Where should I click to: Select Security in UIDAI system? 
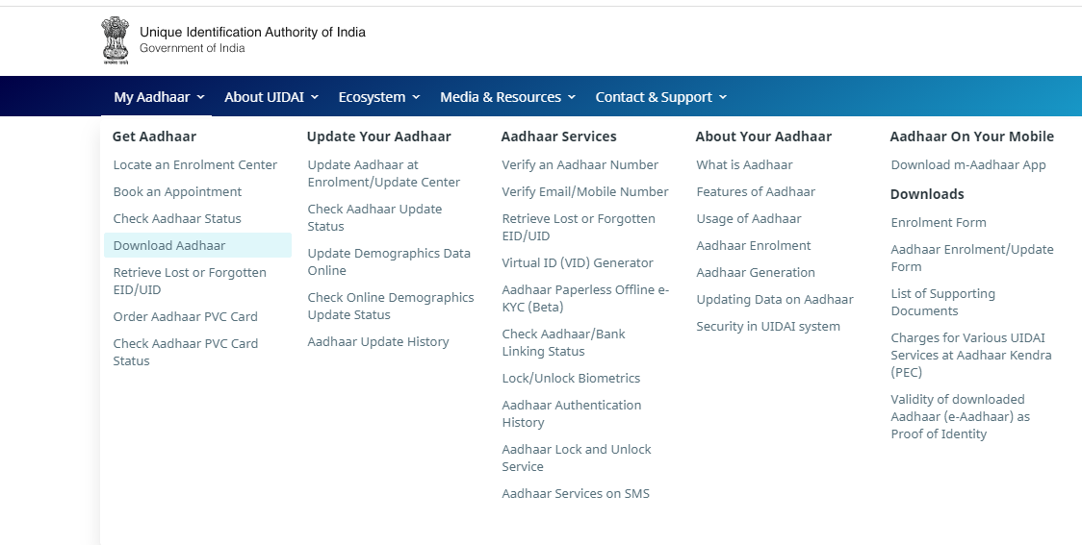(768, 326)
